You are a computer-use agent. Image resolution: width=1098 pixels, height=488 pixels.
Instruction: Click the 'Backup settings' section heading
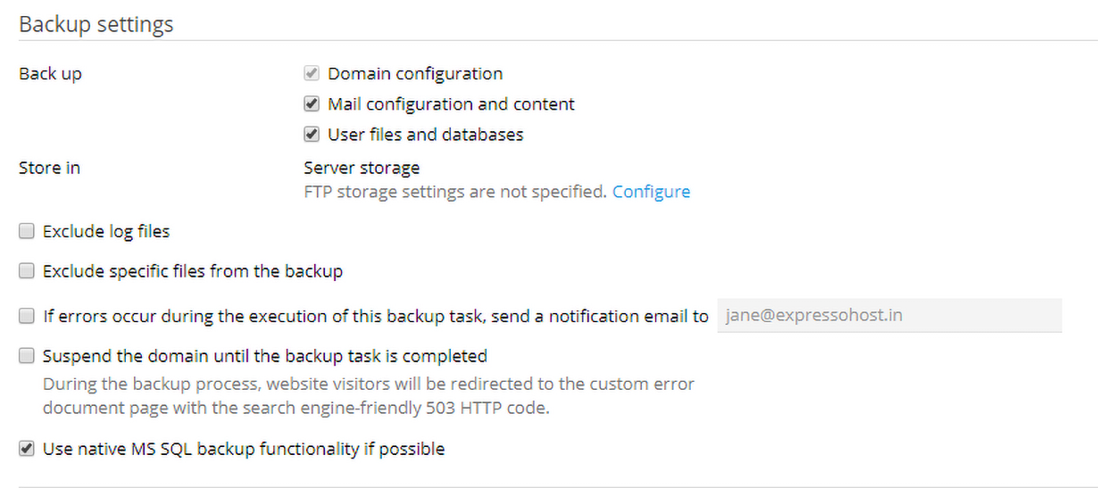96,24
